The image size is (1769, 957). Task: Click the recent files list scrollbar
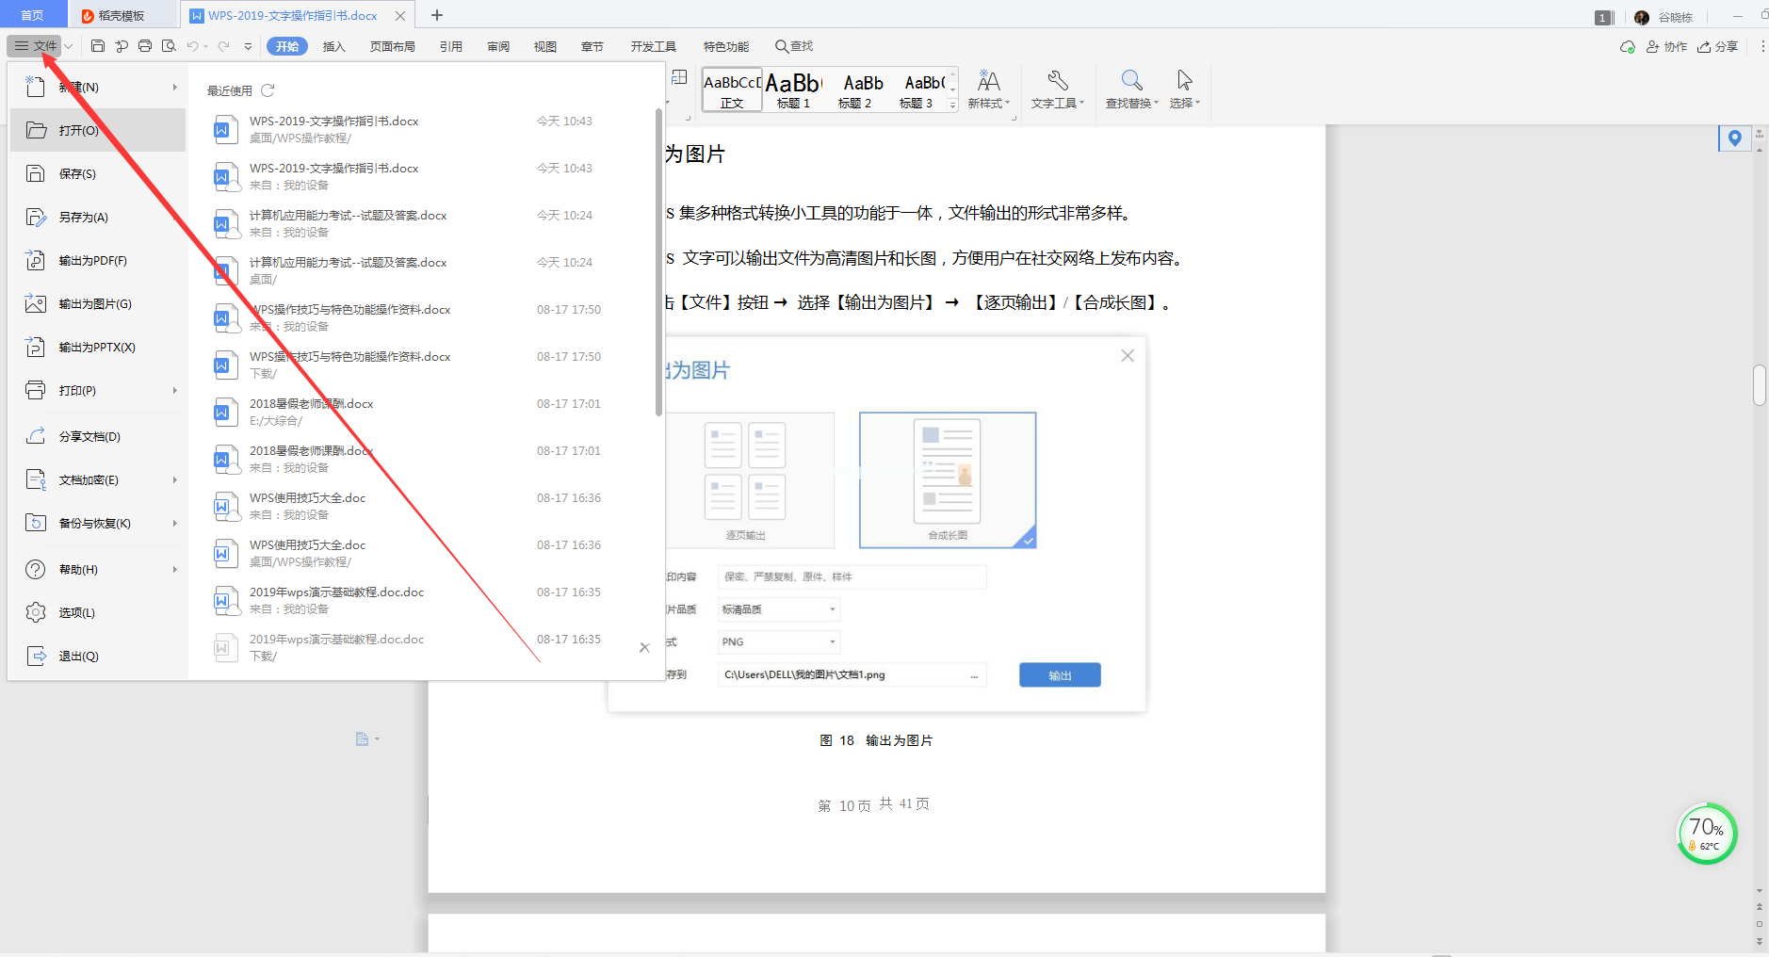point(658,262)
